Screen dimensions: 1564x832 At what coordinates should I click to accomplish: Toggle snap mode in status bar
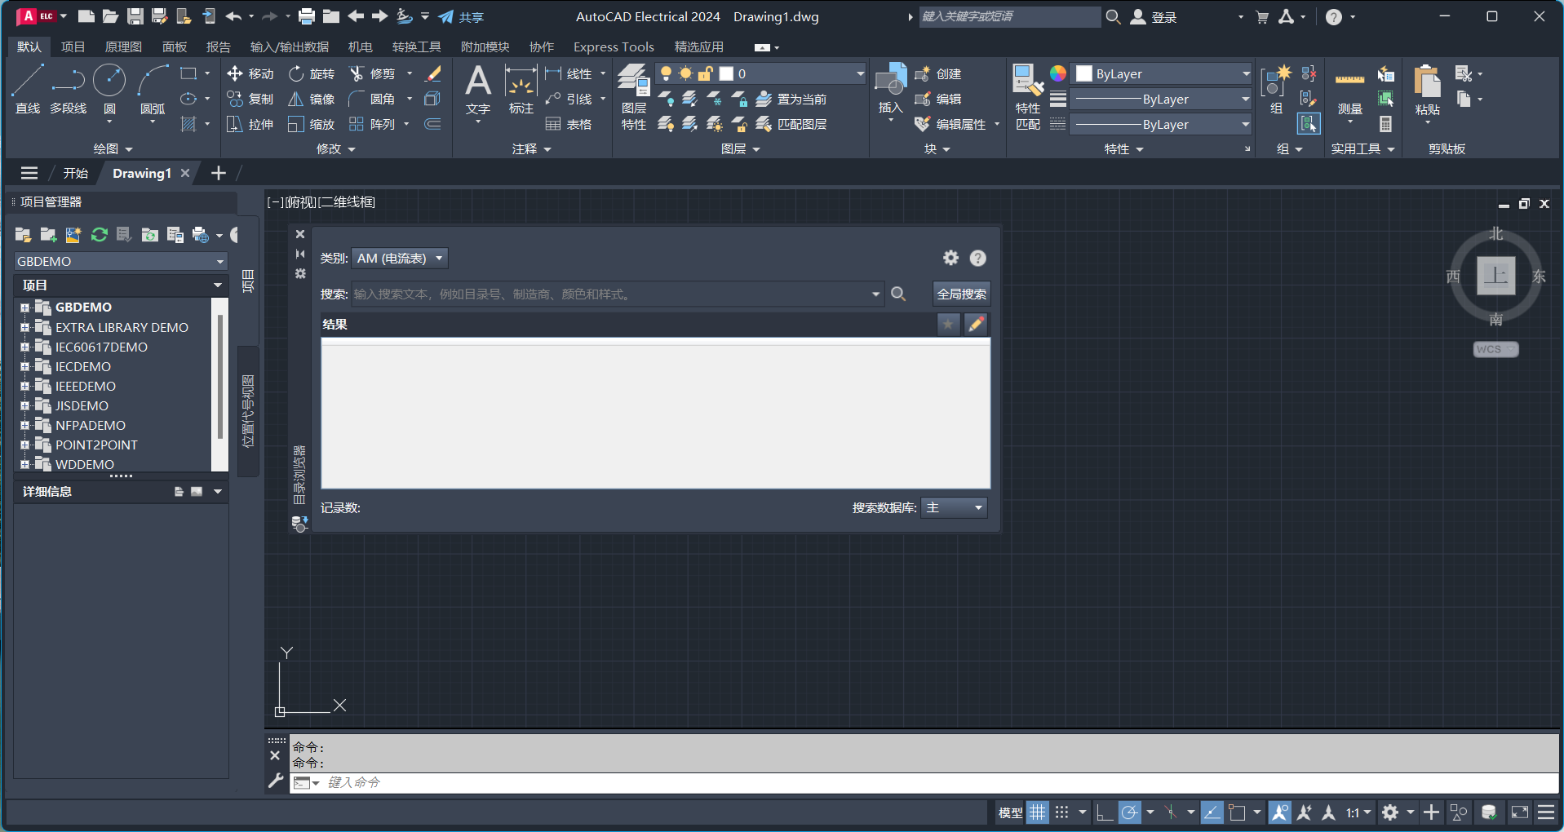coord(1061,812)
